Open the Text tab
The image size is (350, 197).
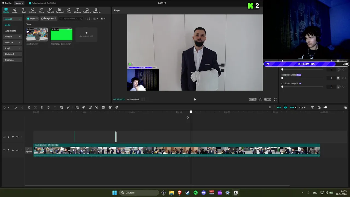[x=24, y=10]
